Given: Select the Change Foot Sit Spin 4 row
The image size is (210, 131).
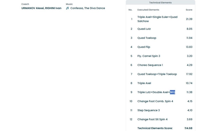Looking at the screenshot, I should pos(152,119).
